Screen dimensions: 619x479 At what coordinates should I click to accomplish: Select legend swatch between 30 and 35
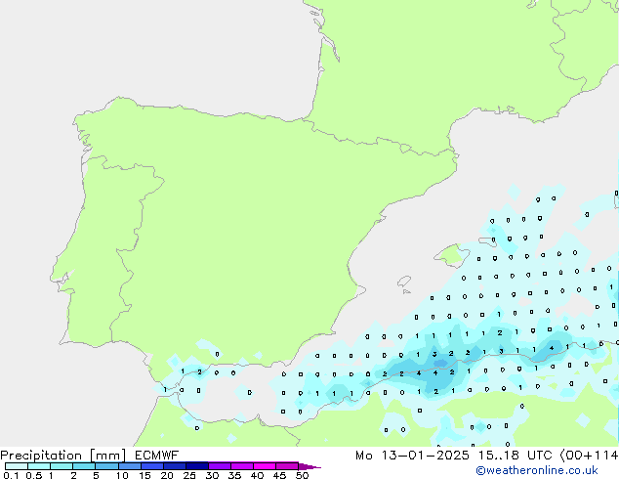(220, 466)
